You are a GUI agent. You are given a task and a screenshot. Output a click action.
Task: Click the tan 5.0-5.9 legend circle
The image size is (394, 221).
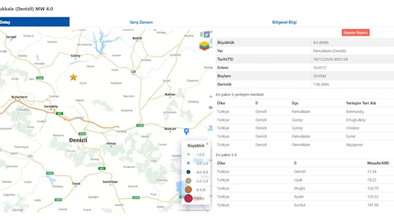coord(188,181)
